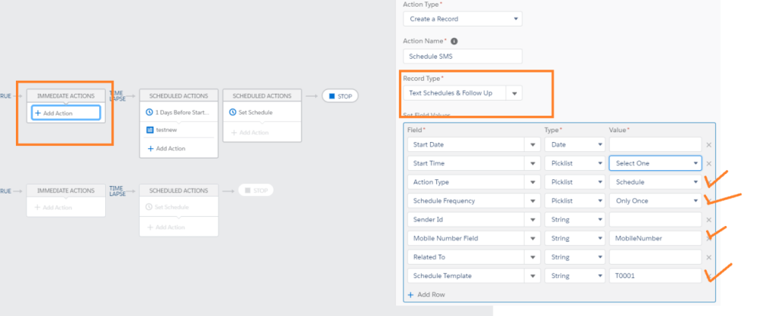Expand the Record Type dropdown arrow

[515, 93]
